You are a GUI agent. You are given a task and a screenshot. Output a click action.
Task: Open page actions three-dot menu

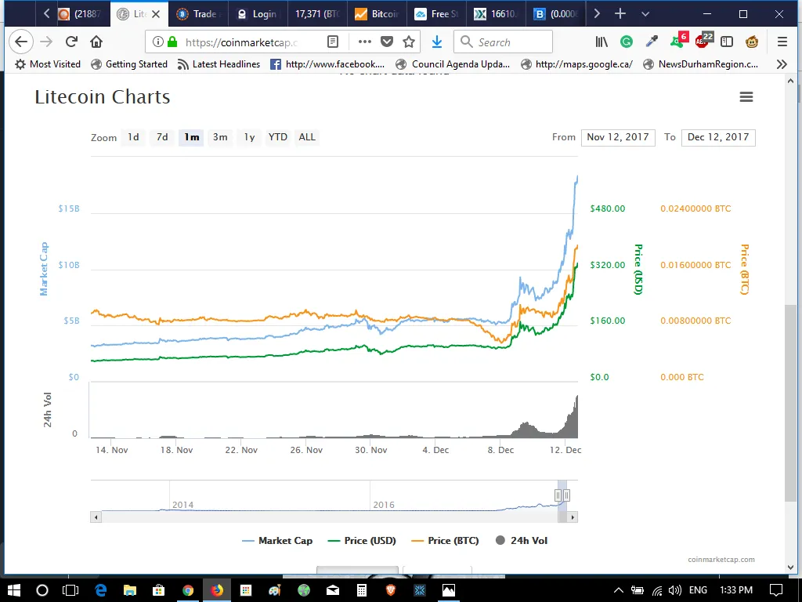tap(365, 42)
